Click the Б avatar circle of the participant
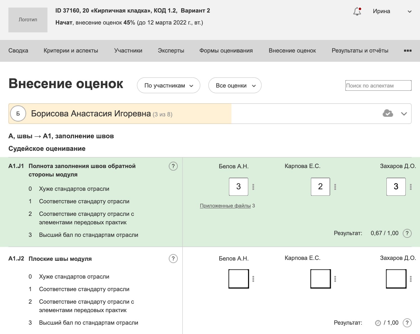 pos(18,113)
